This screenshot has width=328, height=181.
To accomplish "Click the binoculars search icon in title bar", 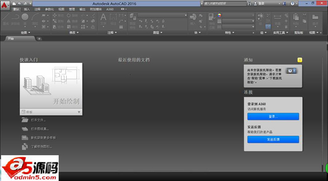I will click(x=250, y=4).
